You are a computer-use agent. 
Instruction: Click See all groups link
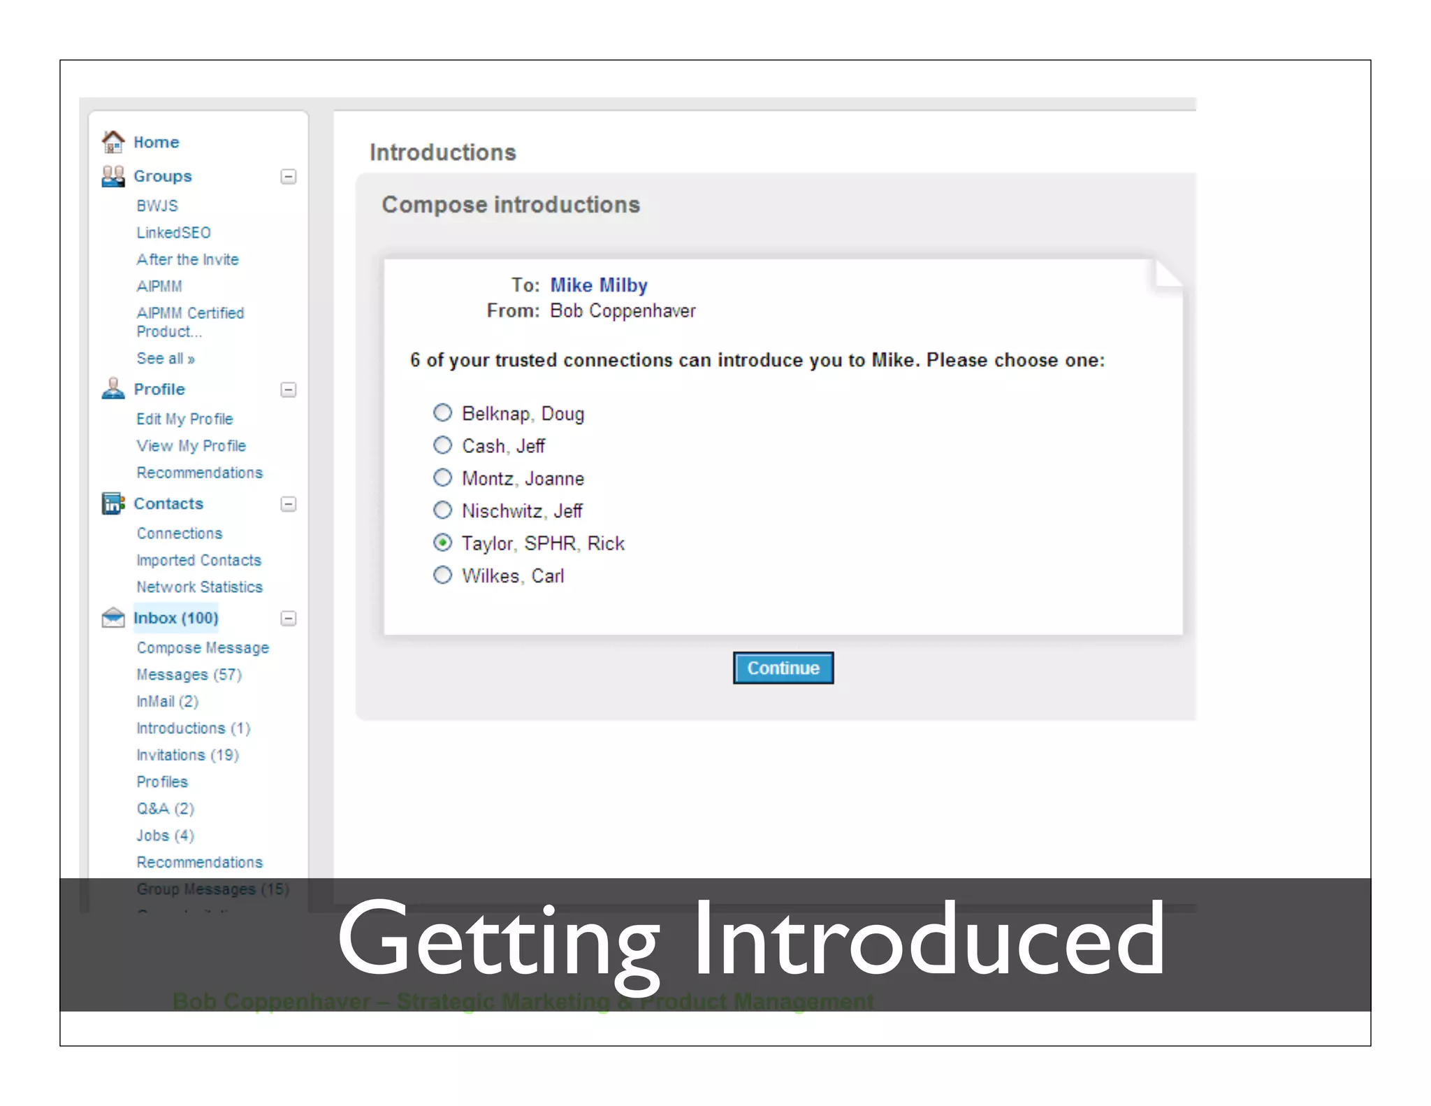pyautogui.click(x=166, y=359)
